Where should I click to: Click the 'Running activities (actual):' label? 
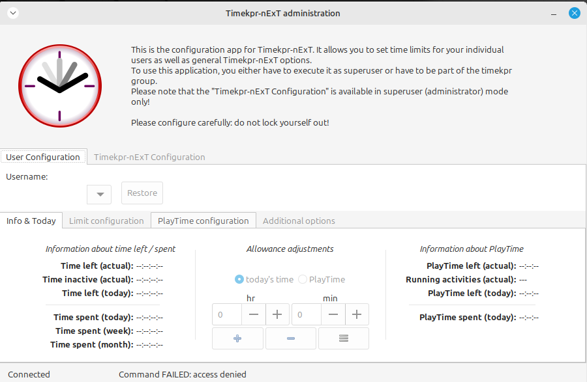[x=461, y=280]
